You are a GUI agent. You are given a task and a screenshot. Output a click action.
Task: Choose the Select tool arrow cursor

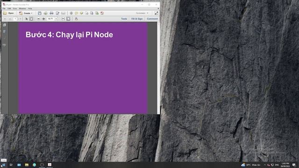click(x=26, y=19)
